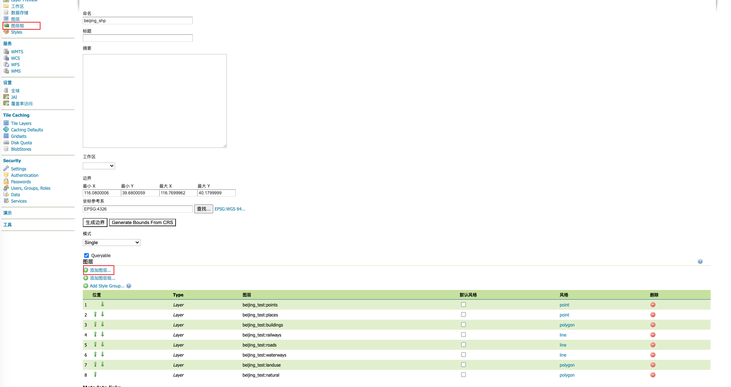Open help icon beside Add Style Group
731x387 pixels.
(129, 286)
